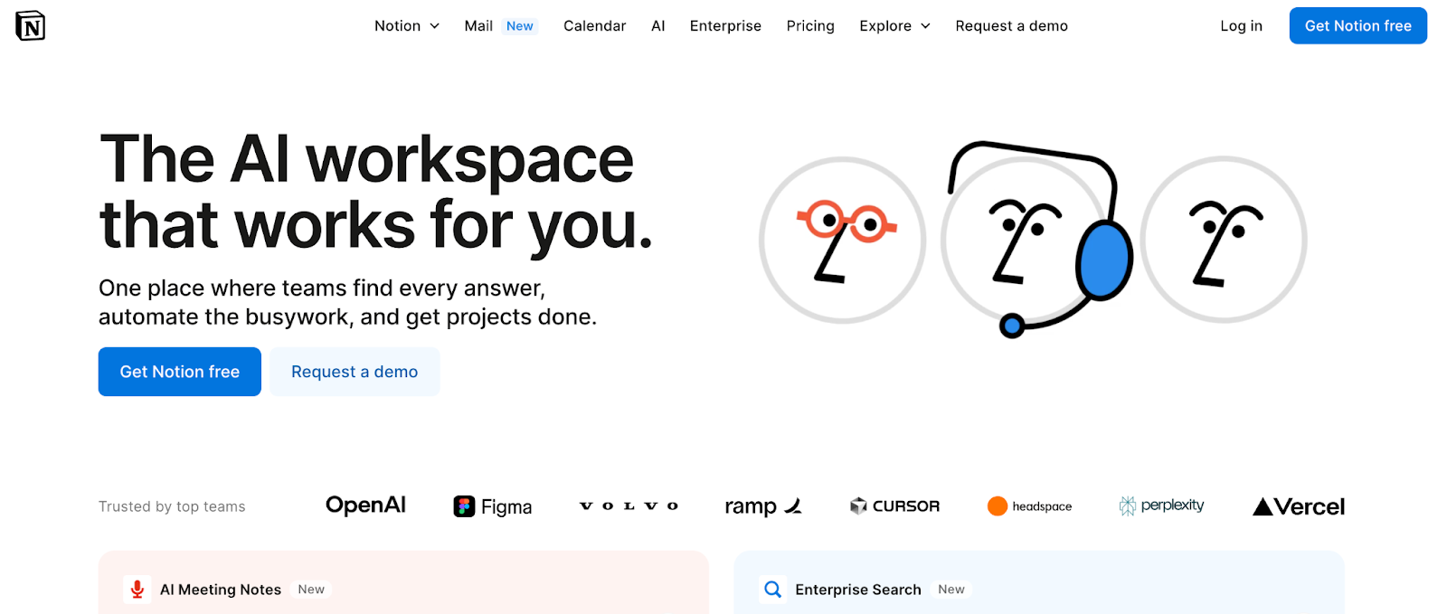Click the Log in link
Image resolution: width=1447 pixels, height=614 pixels.
coord(1241,26)
